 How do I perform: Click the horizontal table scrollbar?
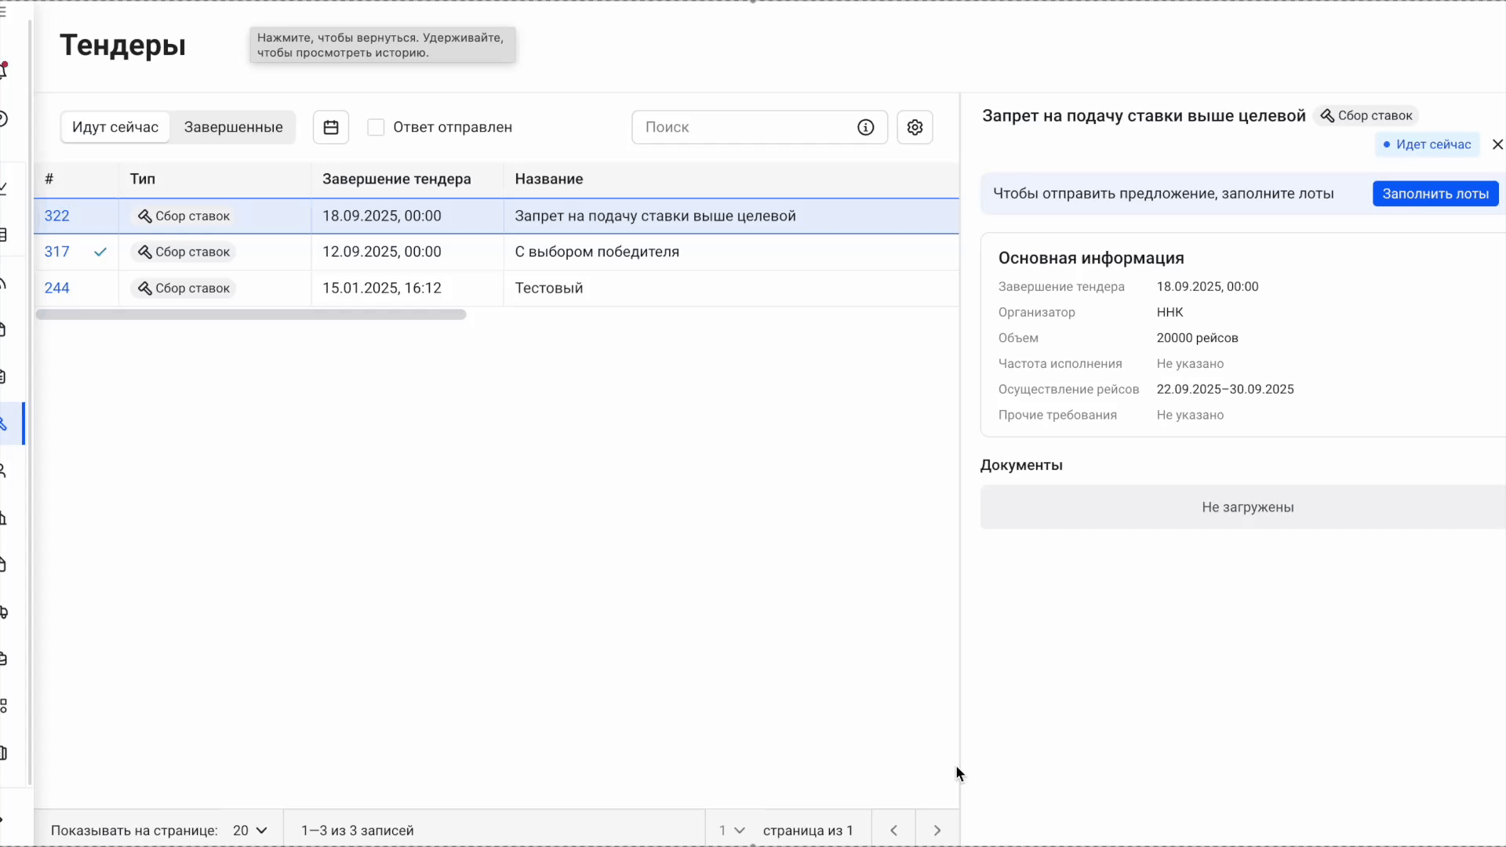point(251,314)
